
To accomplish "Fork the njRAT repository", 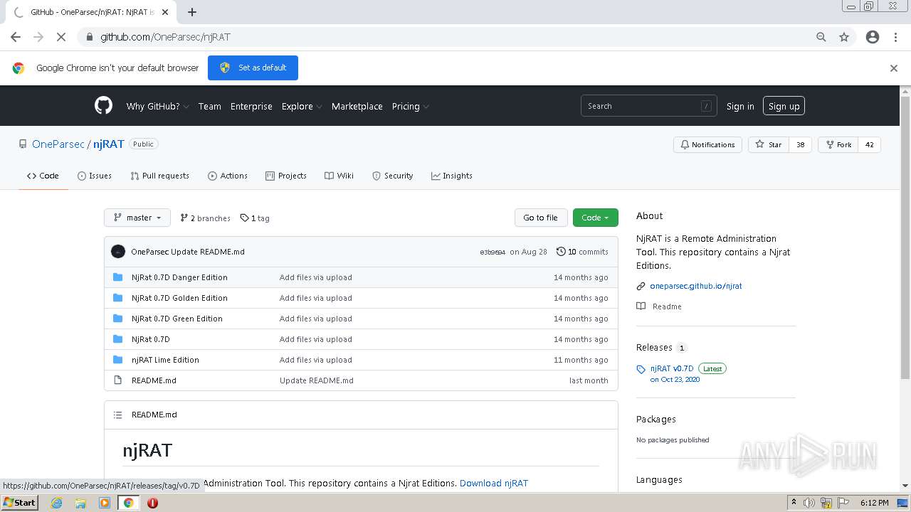I will click(x=838, y=144).
